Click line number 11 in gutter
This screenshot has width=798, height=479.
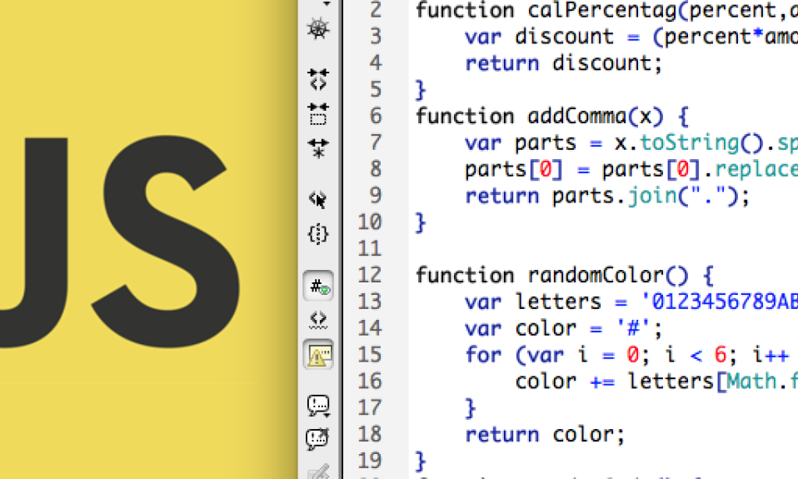click(x=370, y=249)
